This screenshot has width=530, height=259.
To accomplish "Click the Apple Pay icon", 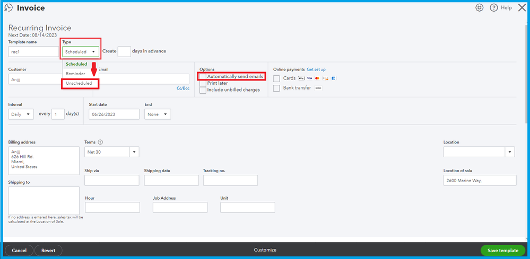I will (x=301, y=78).
